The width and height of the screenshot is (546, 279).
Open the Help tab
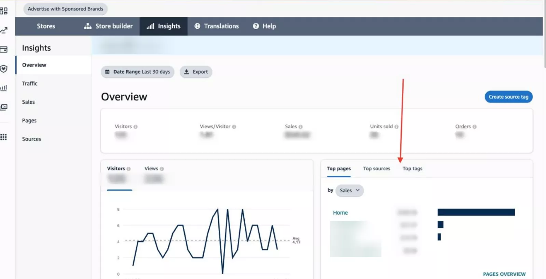(x=264, y=26)
